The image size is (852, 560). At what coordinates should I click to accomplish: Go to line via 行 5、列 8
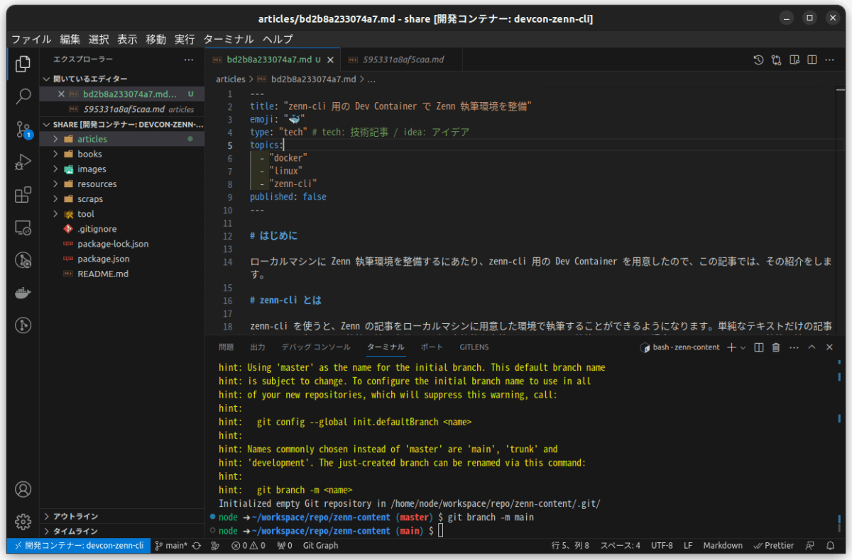pyautogui.click(x=570, y=546)
